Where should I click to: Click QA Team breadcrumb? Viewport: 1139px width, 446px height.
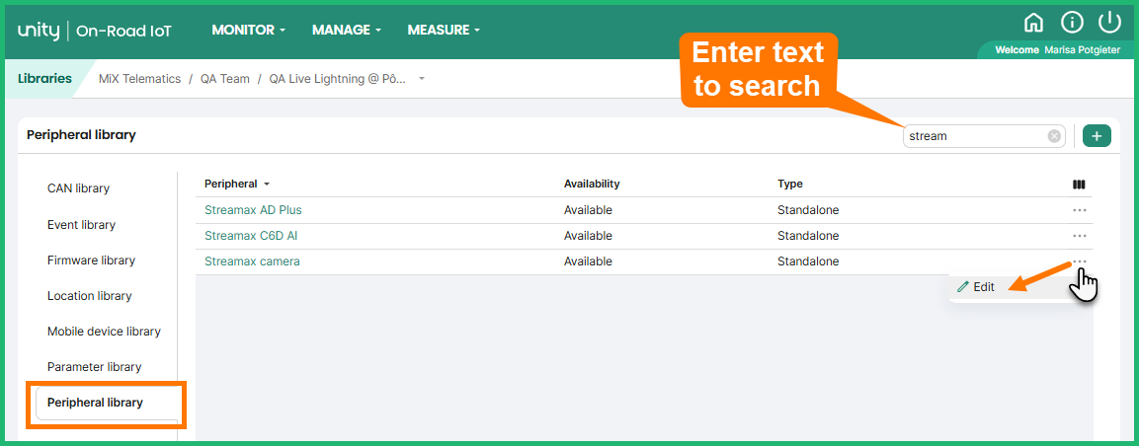[x=225, y=78]
